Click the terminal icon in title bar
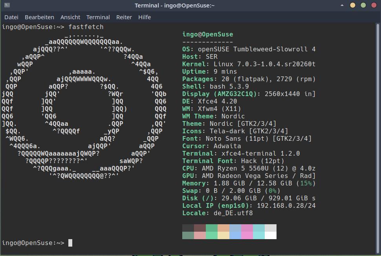Image resolution: width=381 pixels, height=256 pixels. click(7, 5)
